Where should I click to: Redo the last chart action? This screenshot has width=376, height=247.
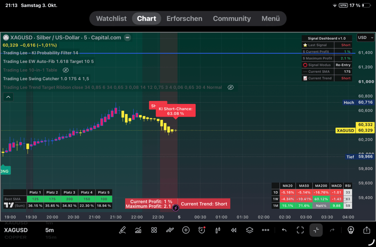pos(332,230)
